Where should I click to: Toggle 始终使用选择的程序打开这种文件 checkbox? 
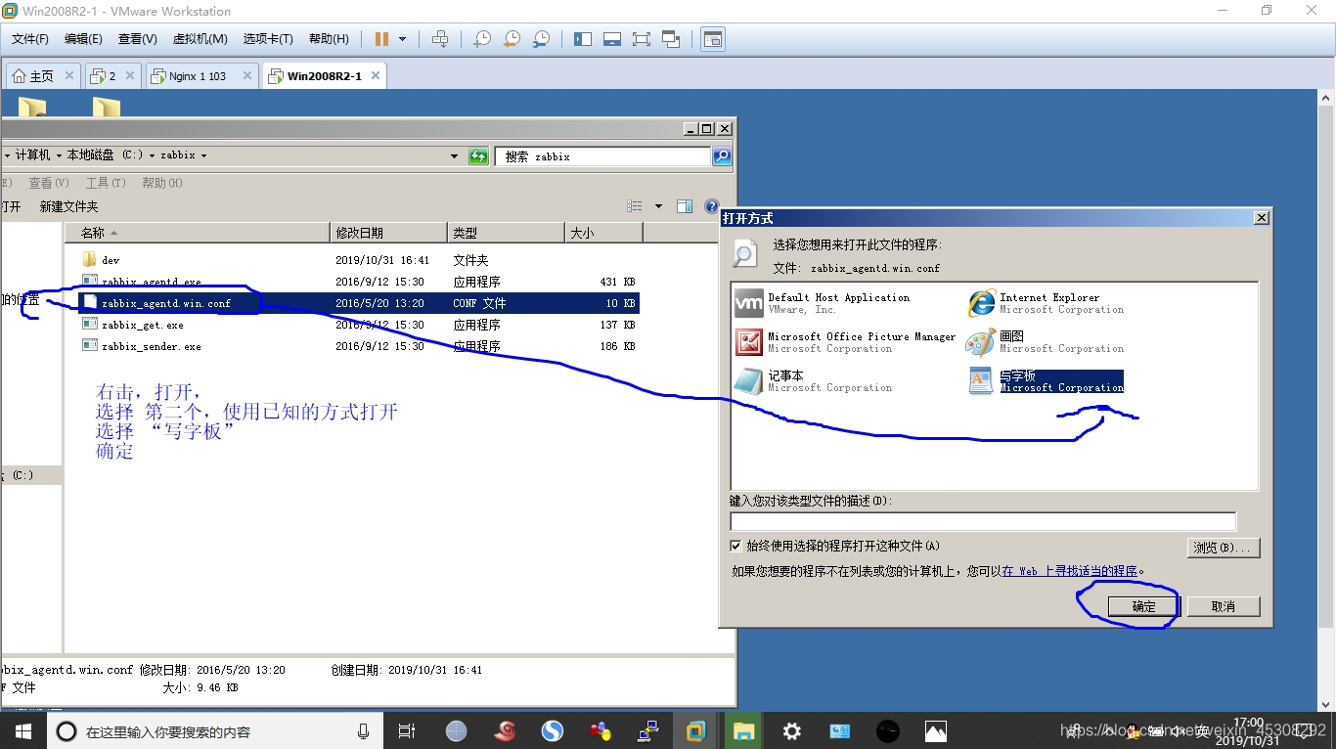pos(736,546)
